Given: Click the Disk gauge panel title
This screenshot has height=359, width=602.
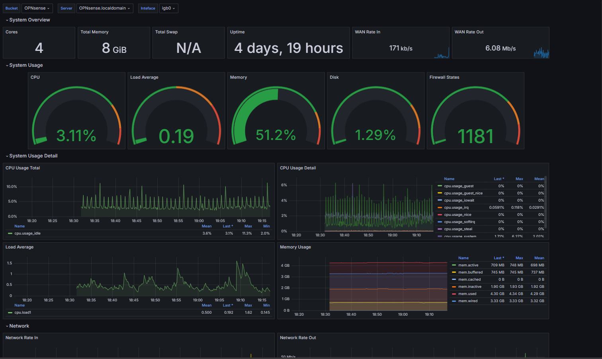Looking at the screenshot, I should coord(334,77).
